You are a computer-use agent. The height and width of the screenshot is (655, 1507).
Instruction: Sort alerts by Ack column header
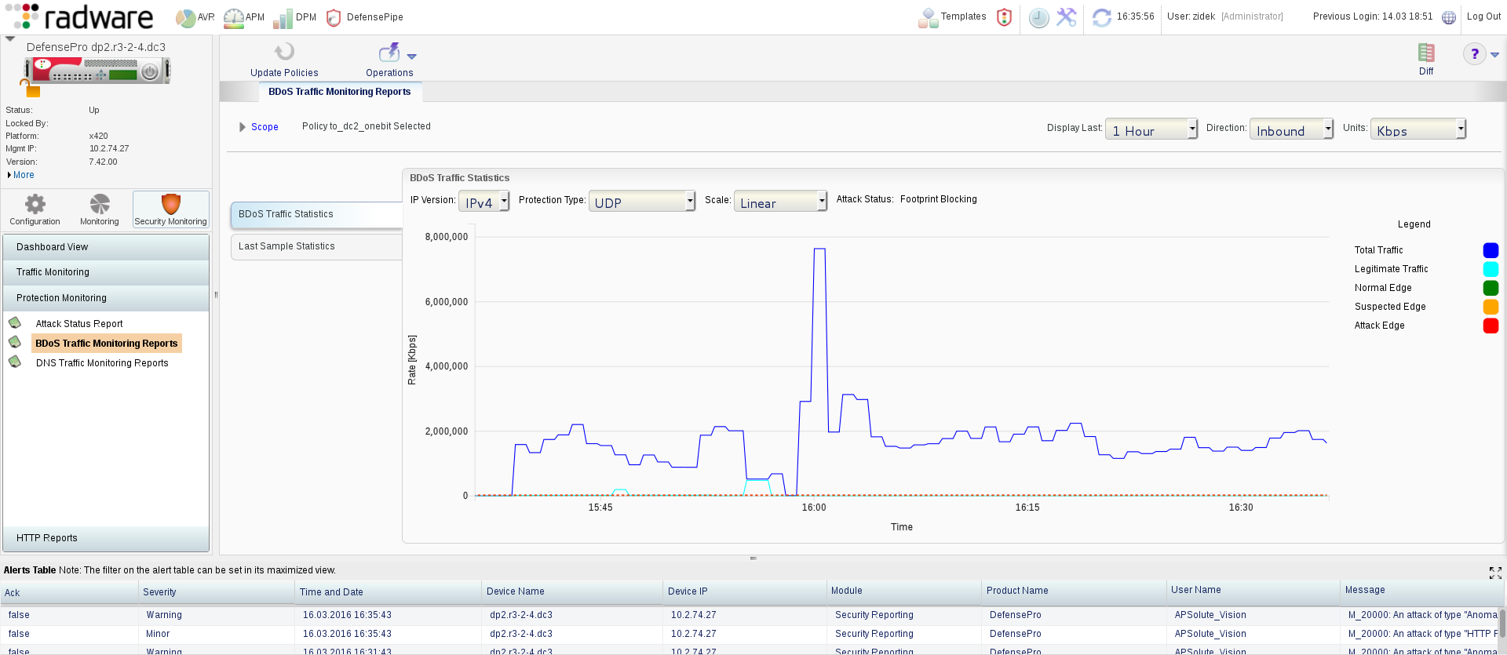(x=69, y=592)
